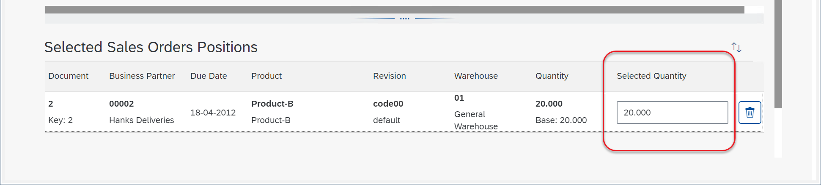The width and height of the screenshot is (821, 185).
Task: Select the bold Product-B product cell
Action: pos(272,104)
